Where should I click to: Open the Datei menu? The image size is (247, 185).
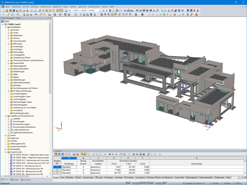8,6
